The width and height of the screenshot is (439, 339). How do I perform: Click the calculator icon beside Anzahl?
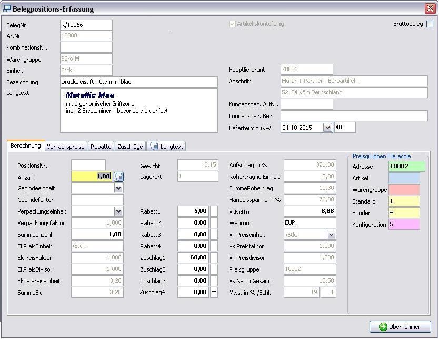click(x=119, y=177)
